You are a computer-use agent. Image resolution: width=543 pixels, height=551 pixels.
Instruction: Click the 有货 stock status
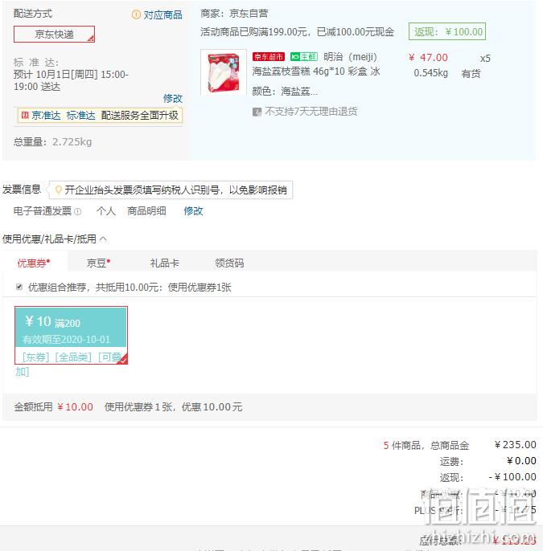tap(471, 73)
